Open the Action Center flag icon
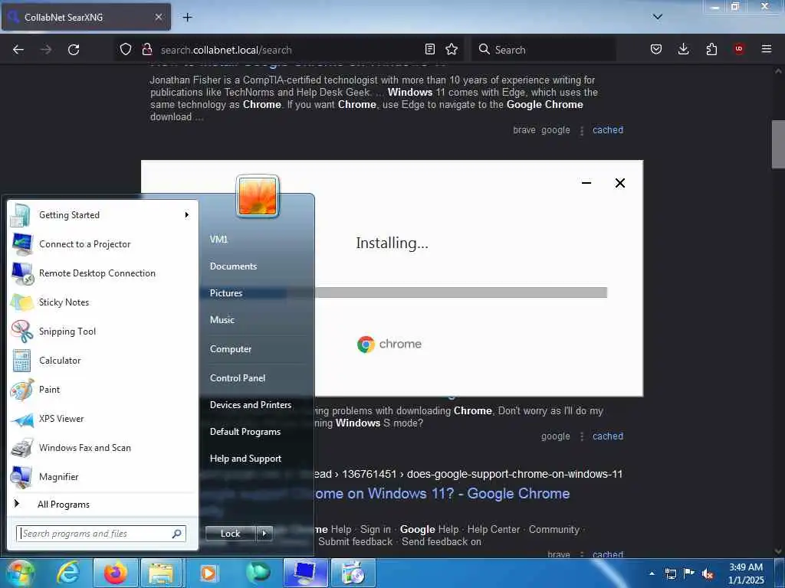Image resolution: width=785 pixels, height=588 pixels. pos(689,573)
